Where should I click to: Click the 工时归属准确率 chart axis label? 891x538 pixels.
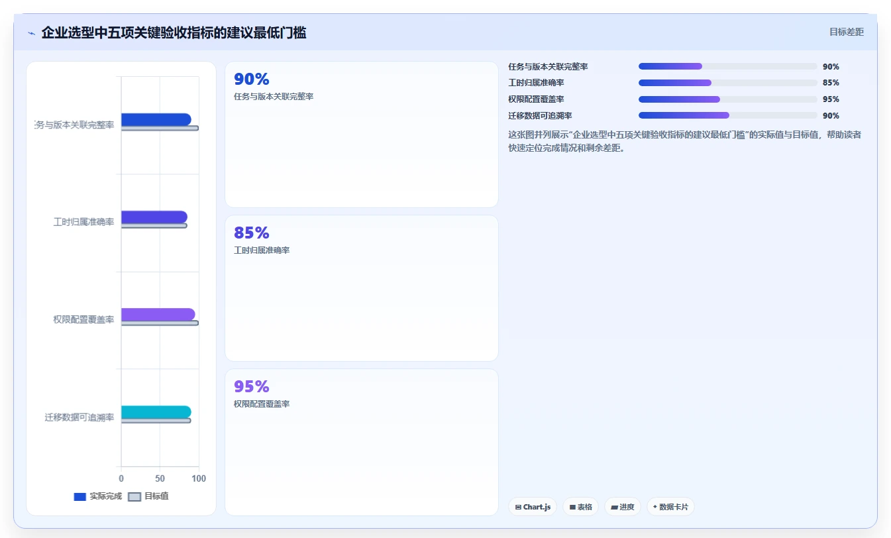83,222
